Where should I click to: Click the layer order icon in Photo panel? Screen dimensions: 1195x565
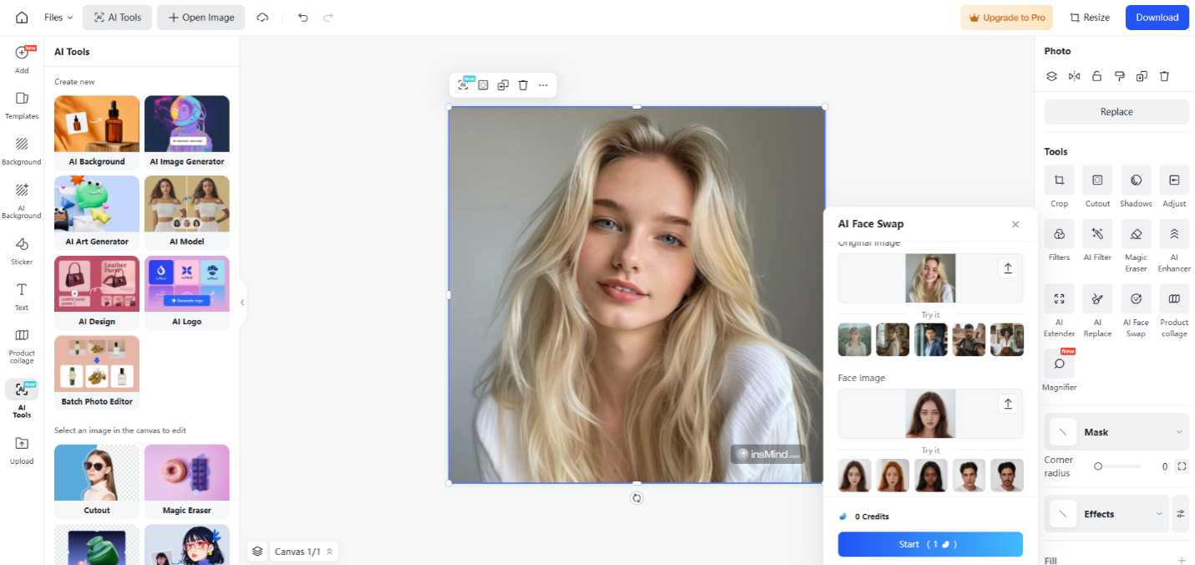pos(1052,76)
